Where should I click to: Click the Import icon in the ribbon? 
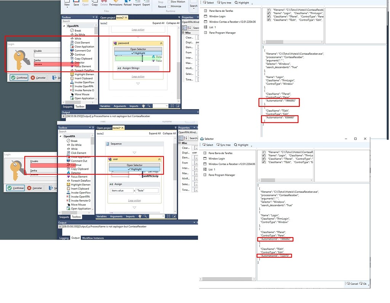point(137,3)
